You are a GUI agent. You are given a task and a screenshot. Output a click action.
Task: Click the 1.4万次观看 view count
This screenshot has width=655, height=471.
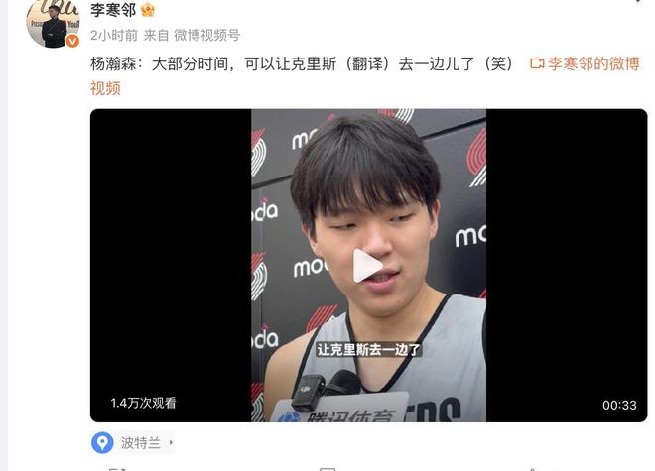pos(143,403)
